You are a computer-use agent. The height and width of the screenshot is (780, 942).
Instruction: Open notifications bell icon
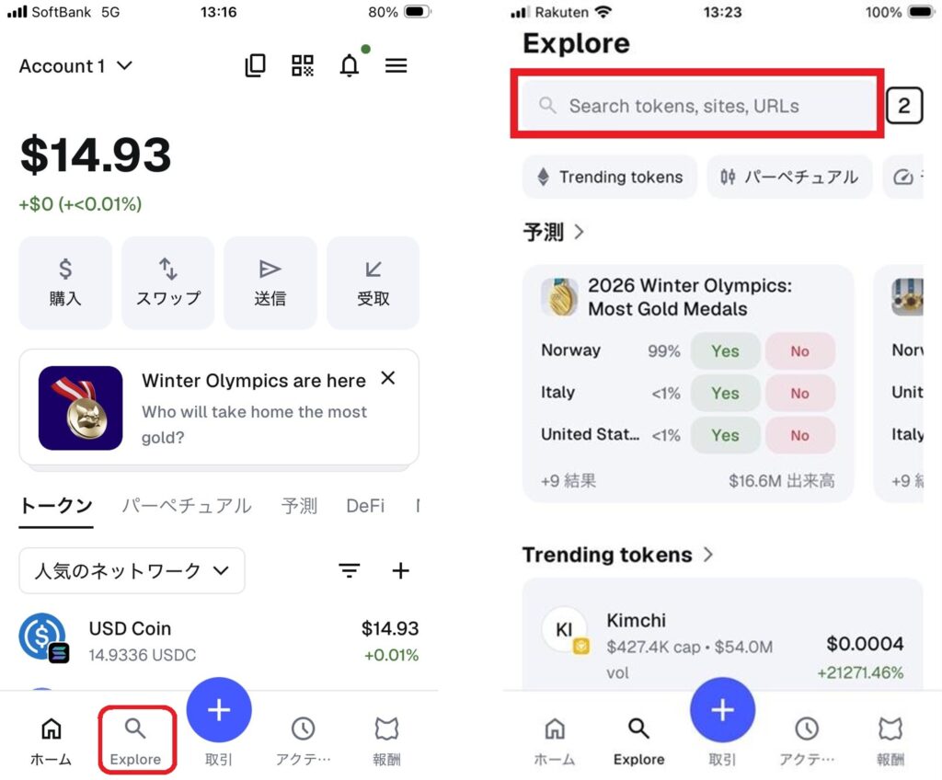[350, 65]
